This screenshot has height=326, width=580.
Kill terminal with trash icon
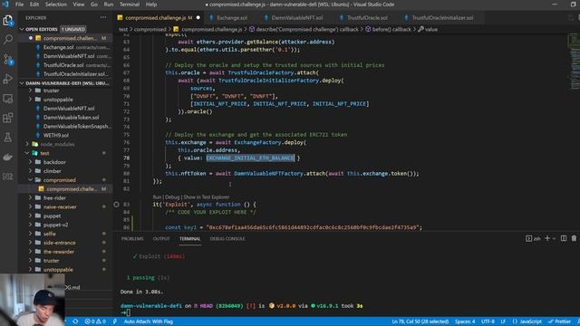[x=574, y=238]
